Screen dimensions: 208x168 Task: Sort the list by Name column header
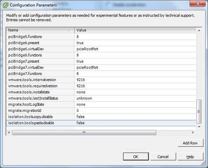click(40, 30)
